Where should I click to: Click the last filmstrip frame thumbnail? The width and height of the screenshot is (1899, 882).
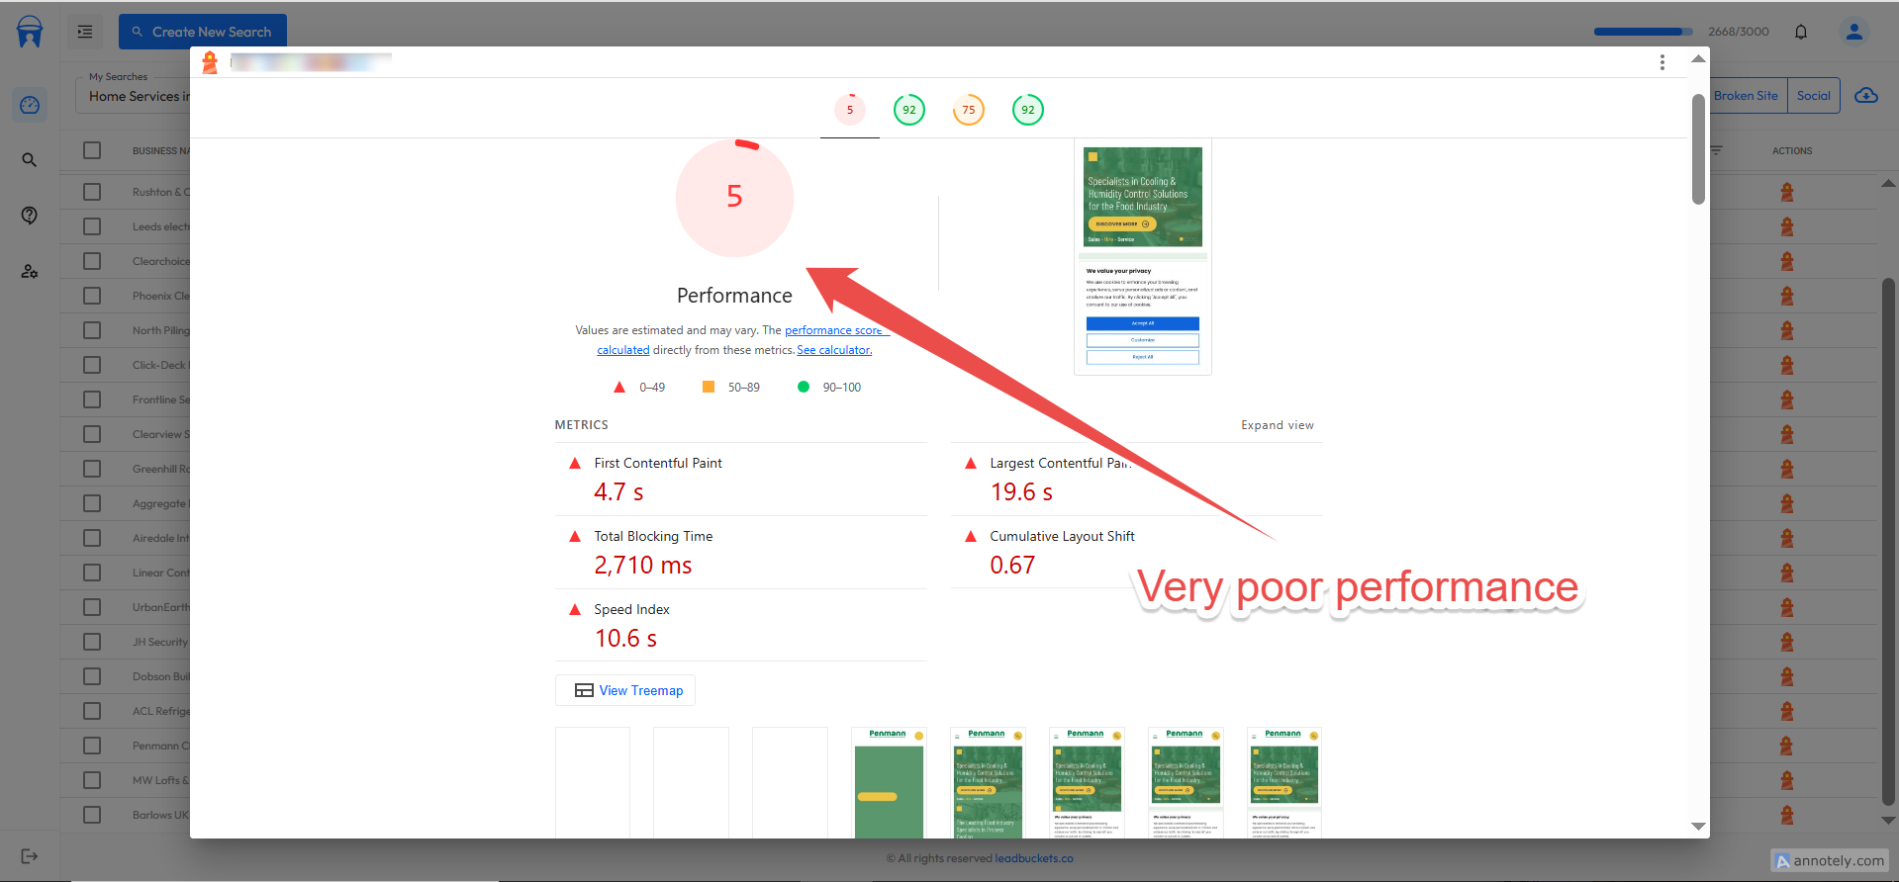tap(1283, 783)
